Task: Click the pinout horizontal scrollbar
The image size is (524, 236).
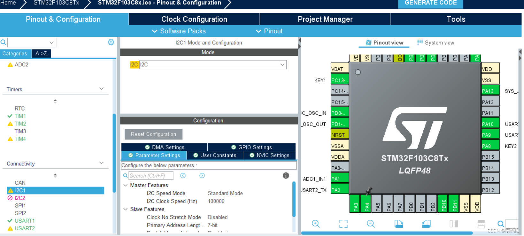Action: tap(387, 233)
